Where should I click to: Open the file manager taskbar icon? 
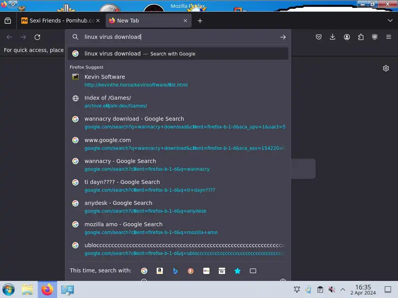(x=27, y=289)
